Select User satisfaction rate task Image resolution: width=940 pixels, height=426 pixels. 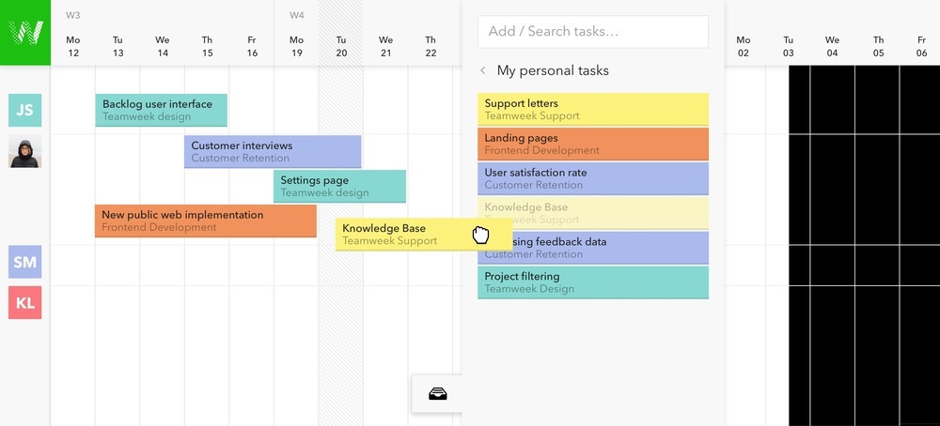pos(593,179)
